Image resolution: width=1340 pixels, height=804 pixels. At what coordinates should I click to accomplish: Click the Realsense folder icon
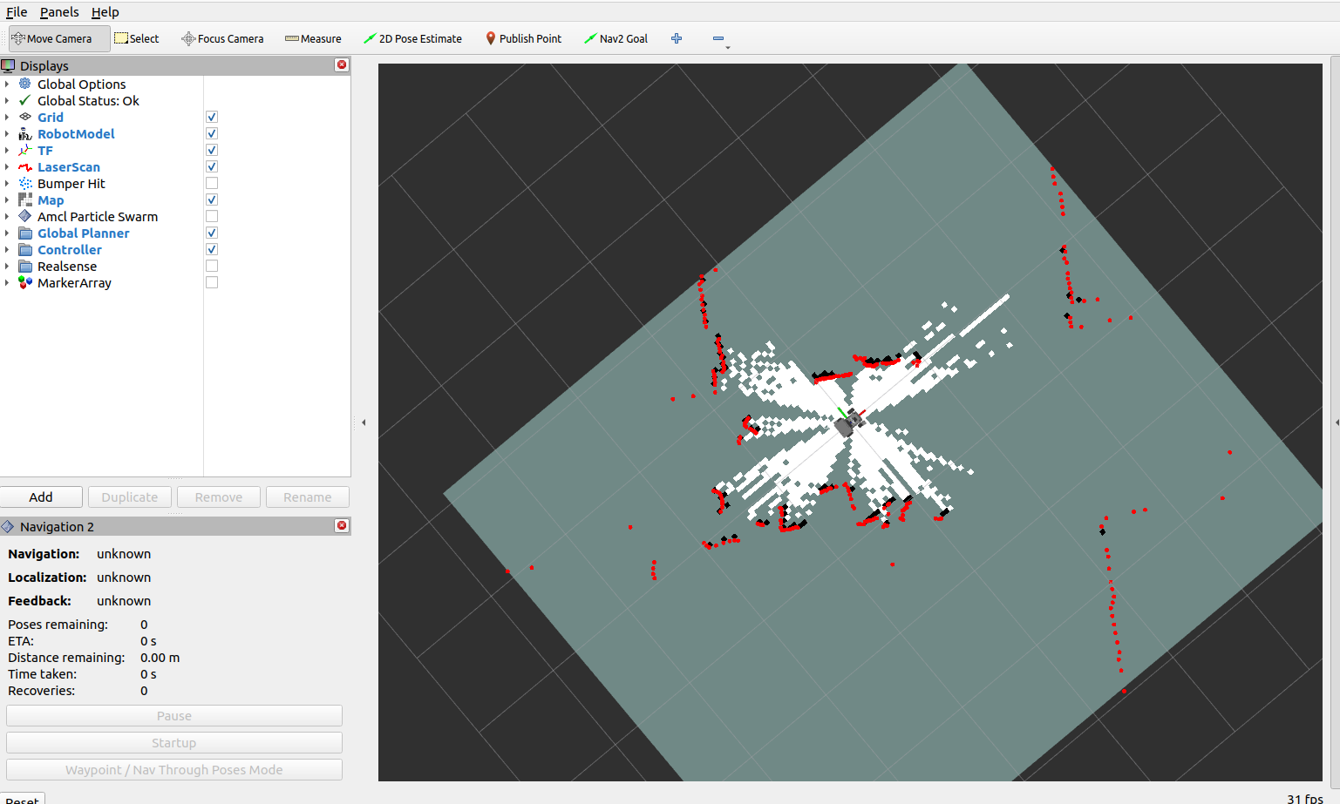point(25,266)
